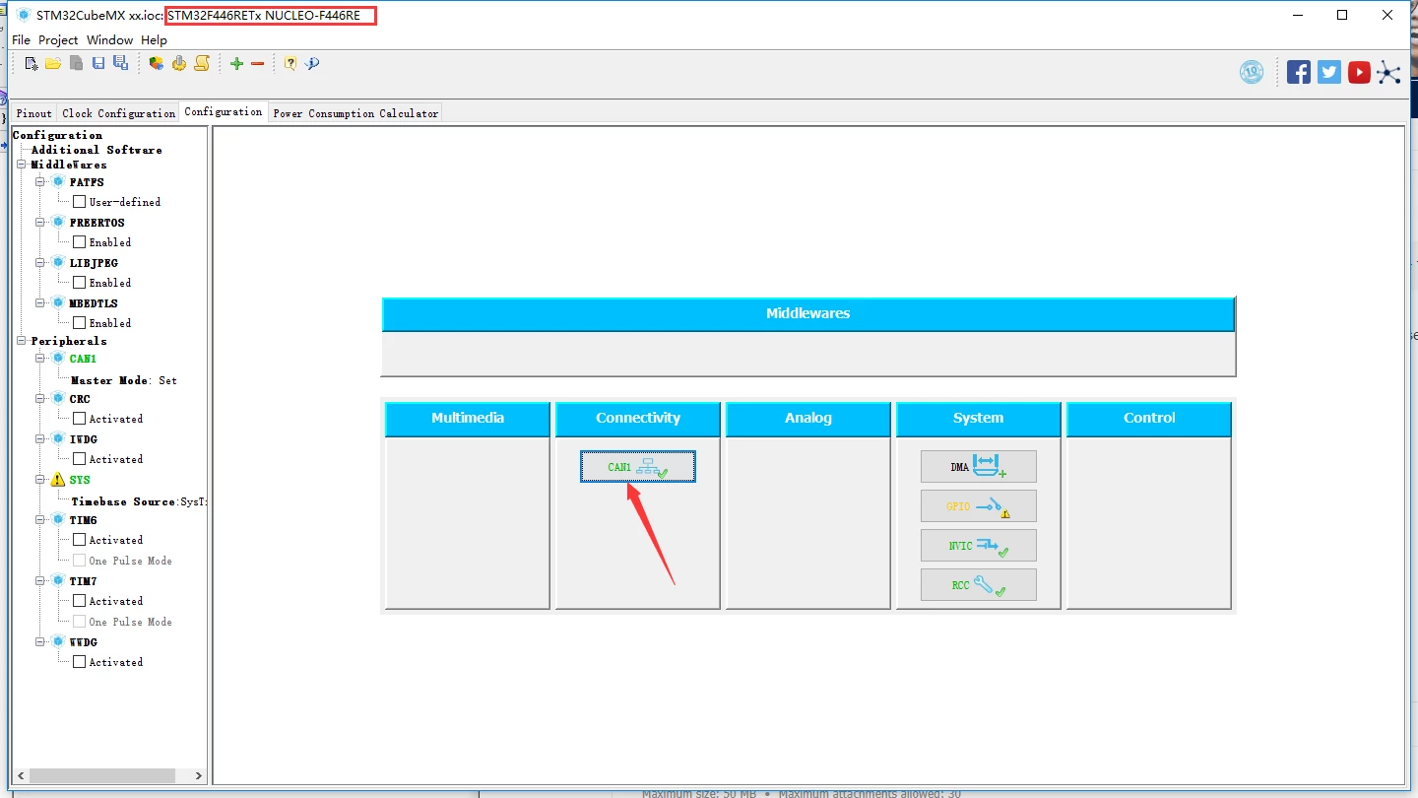1418x798 pixels.
Task: Activate the IWDG checkbox
Action: pos(80,459)
